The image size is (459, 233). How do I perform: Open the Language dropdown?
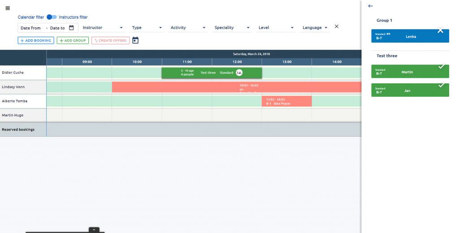[x=315, y=27]
